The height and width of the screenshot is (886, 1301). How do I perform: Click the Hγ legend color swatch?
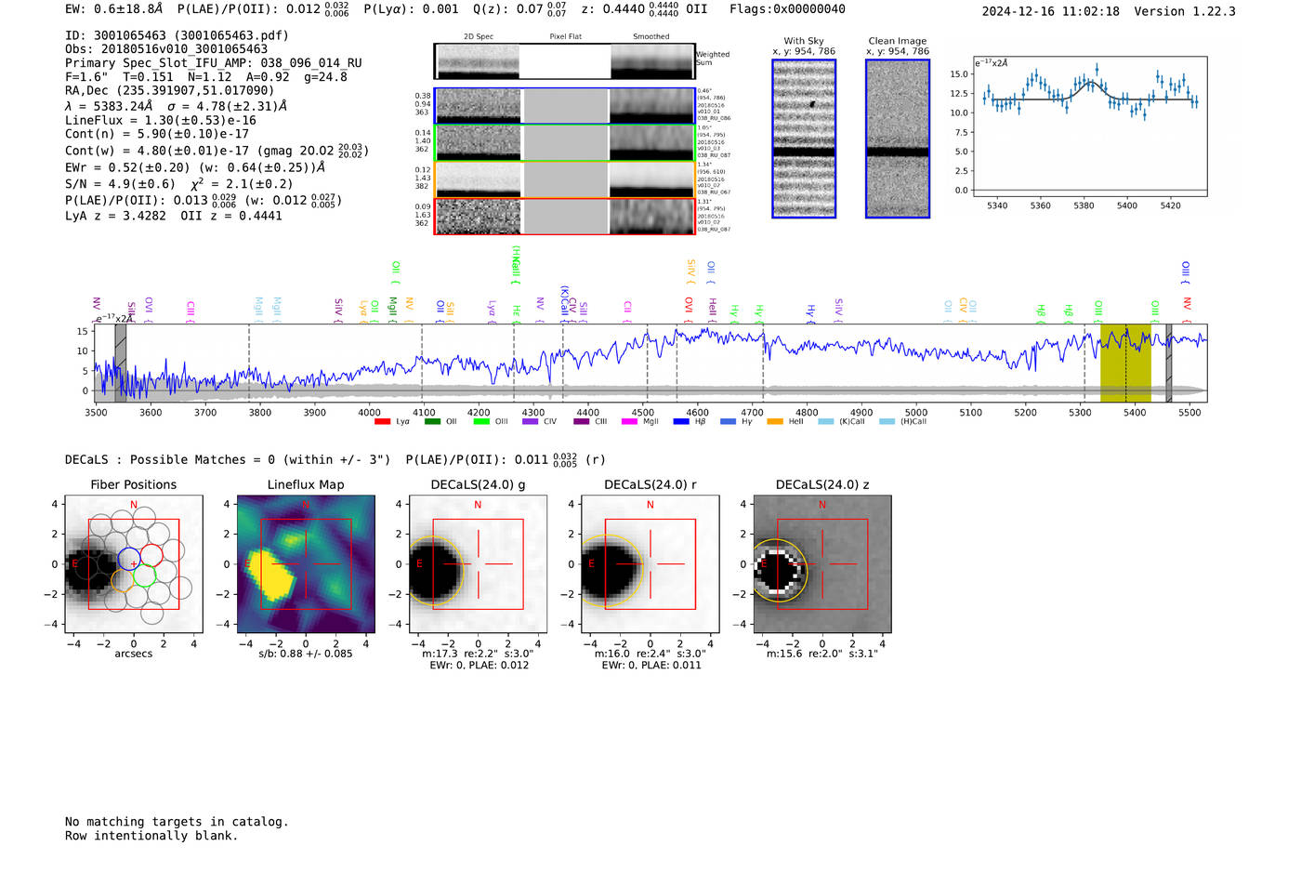pyautogui.click(x=728, y=422)
